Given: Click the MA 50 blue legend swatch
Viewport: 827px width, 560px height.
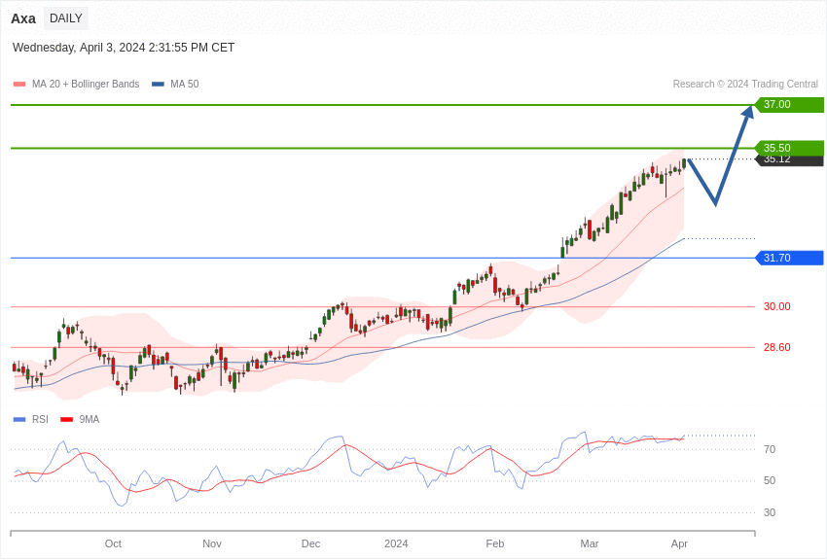Looking at the screenshot, I should tap(158, 85).
